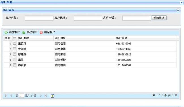Screen dimensions: 184x107
Task: Focus the 客户地址 search field
Action: click(88, 18)
